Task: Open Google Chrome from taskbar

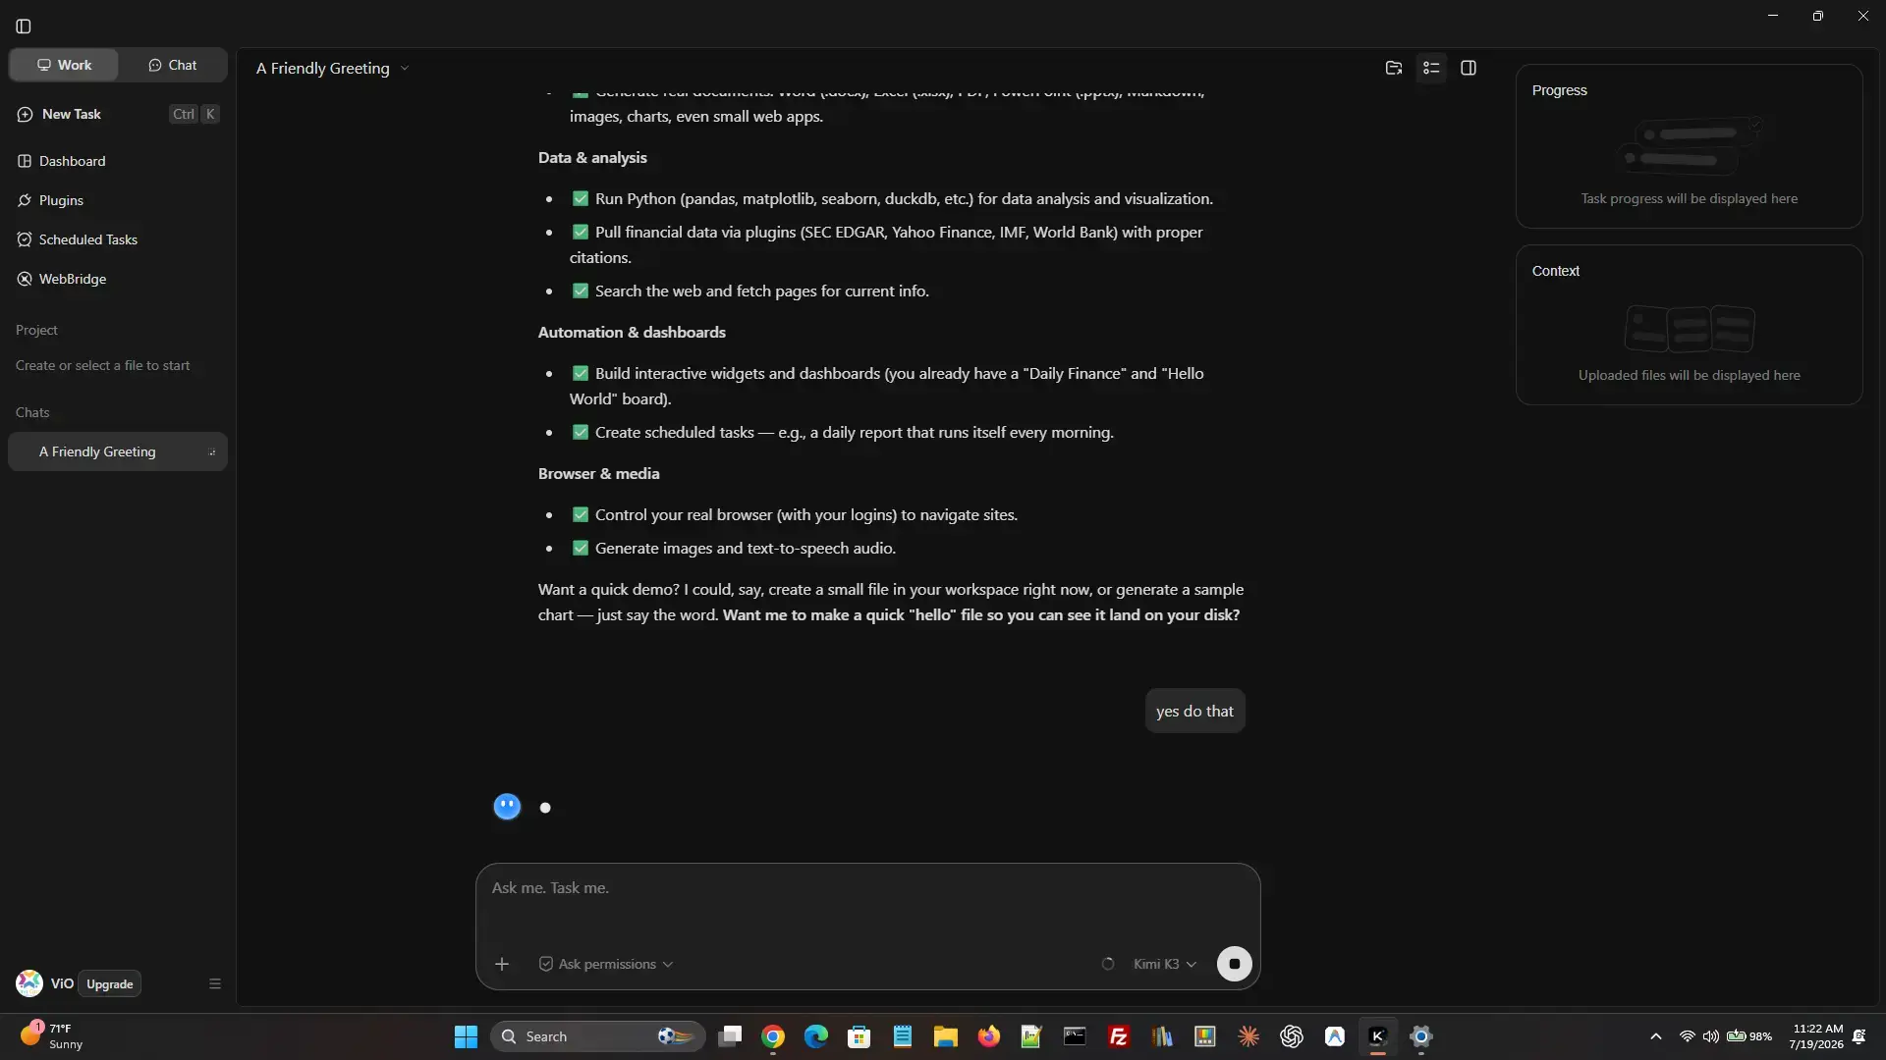Action: 773,1036
